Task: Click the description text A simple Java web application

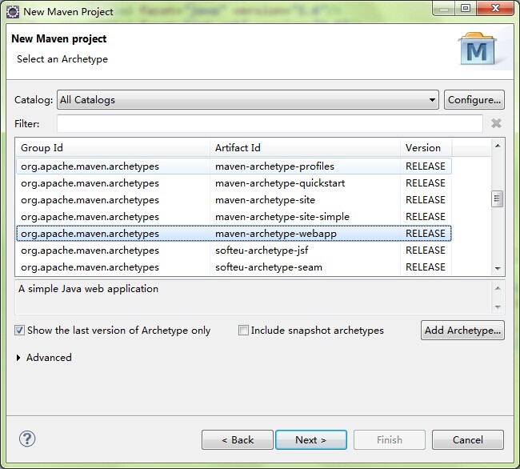Action: pyautogui.click(x=88, y=289)
